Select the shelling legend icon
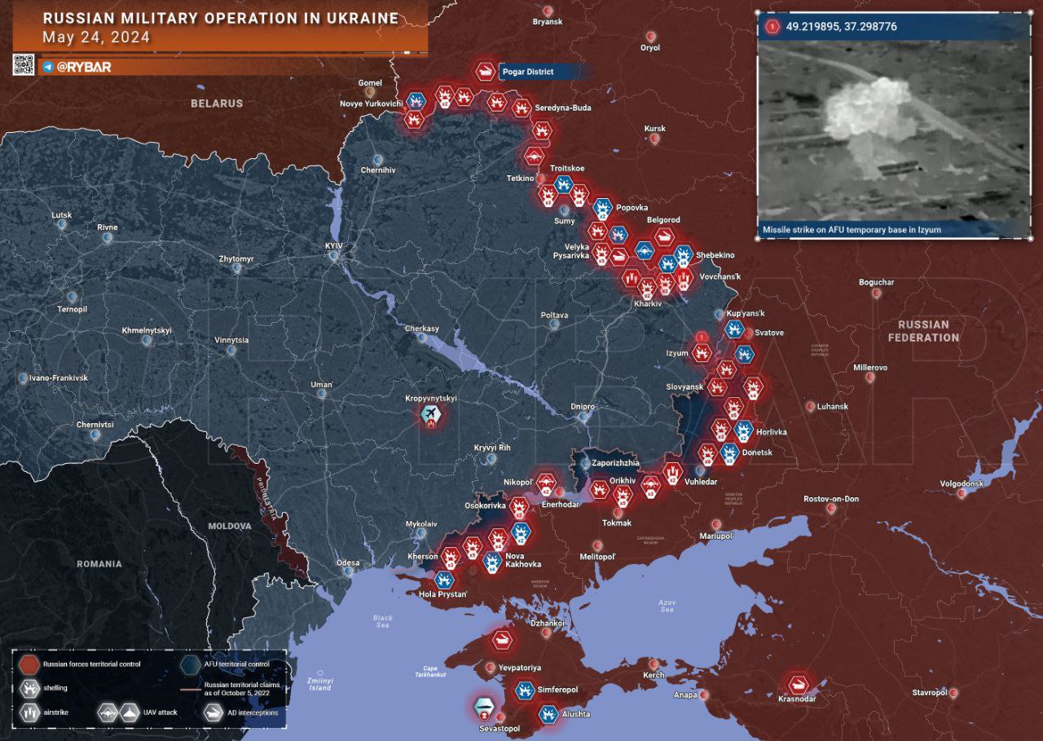The height and width of the screenshot is (741, 1043). click(29, 688)
